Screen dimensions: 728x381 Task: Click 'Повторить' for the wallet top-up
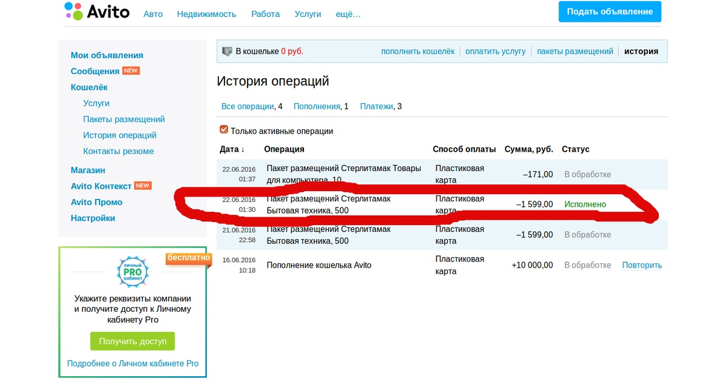click(642, 265)
